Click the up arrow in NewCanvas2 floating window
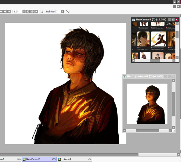 177,23
